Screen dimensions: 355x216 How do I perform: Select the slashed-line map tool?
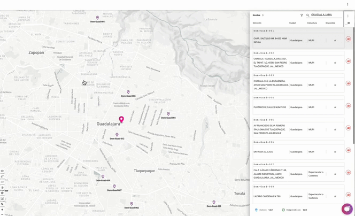pos(2,204)
